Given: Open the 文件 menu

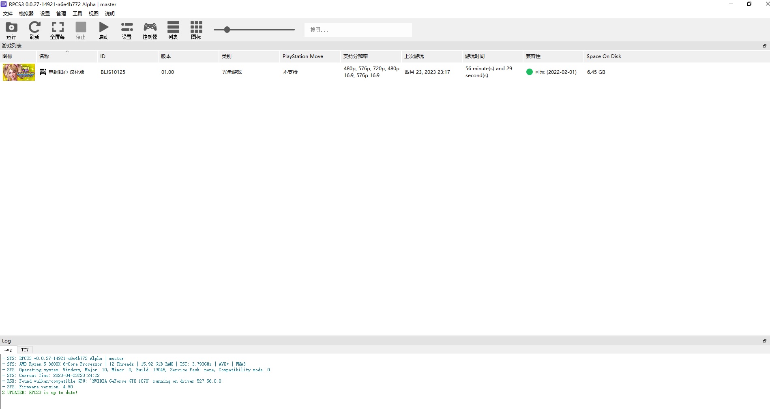Looking at the screenshot, I should 8,13.
